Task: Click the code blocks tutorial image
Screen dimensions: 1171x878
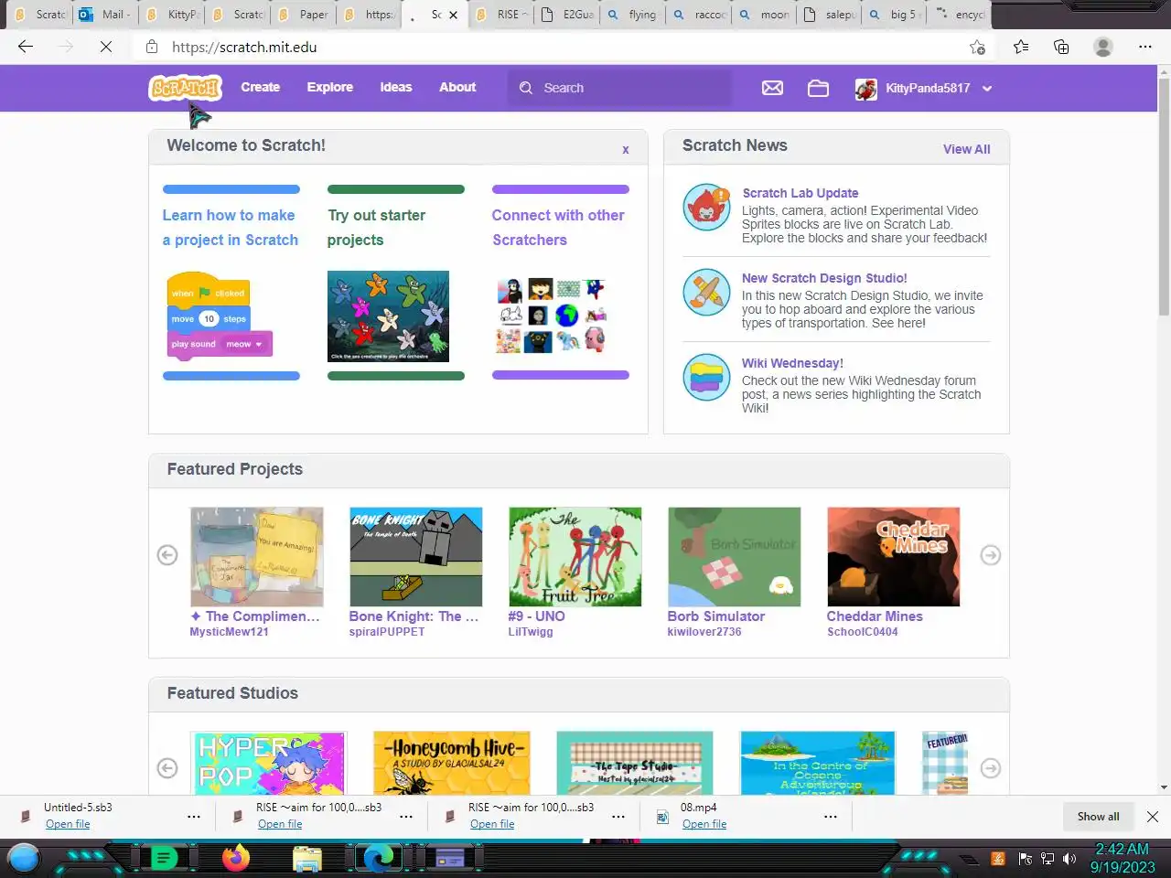Action: click(x=220, y=317)
